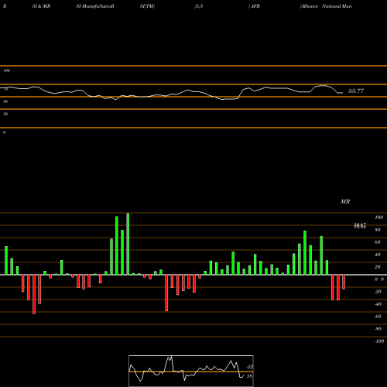Click the 18 label in mini chart
This screenshot has height=387, width=387.
coord(249,376)
